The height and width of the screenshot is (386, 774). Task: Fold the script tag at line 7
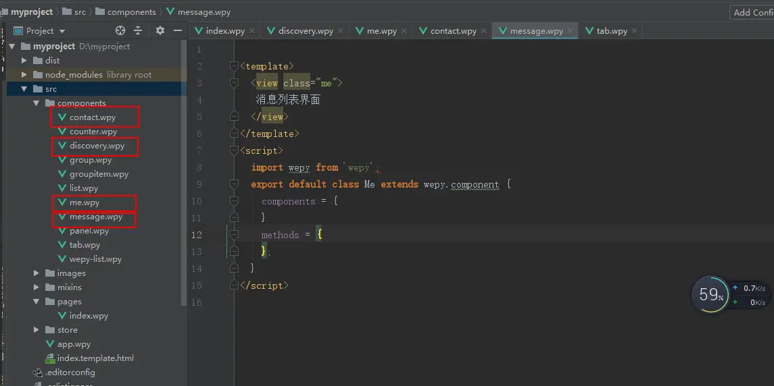235,150
